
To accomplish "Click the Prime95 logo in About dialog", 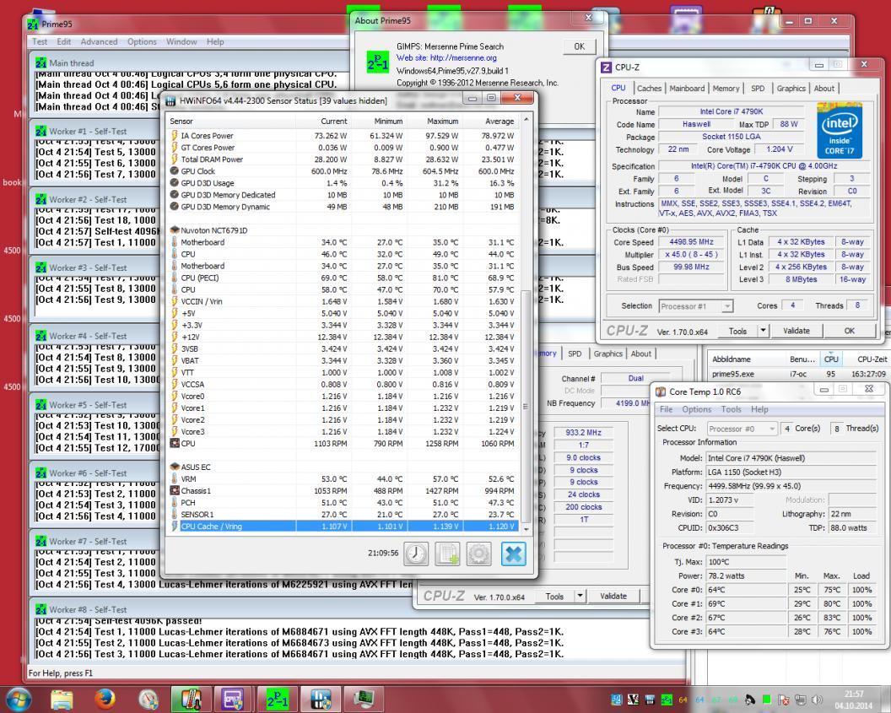I will (378, 62).
